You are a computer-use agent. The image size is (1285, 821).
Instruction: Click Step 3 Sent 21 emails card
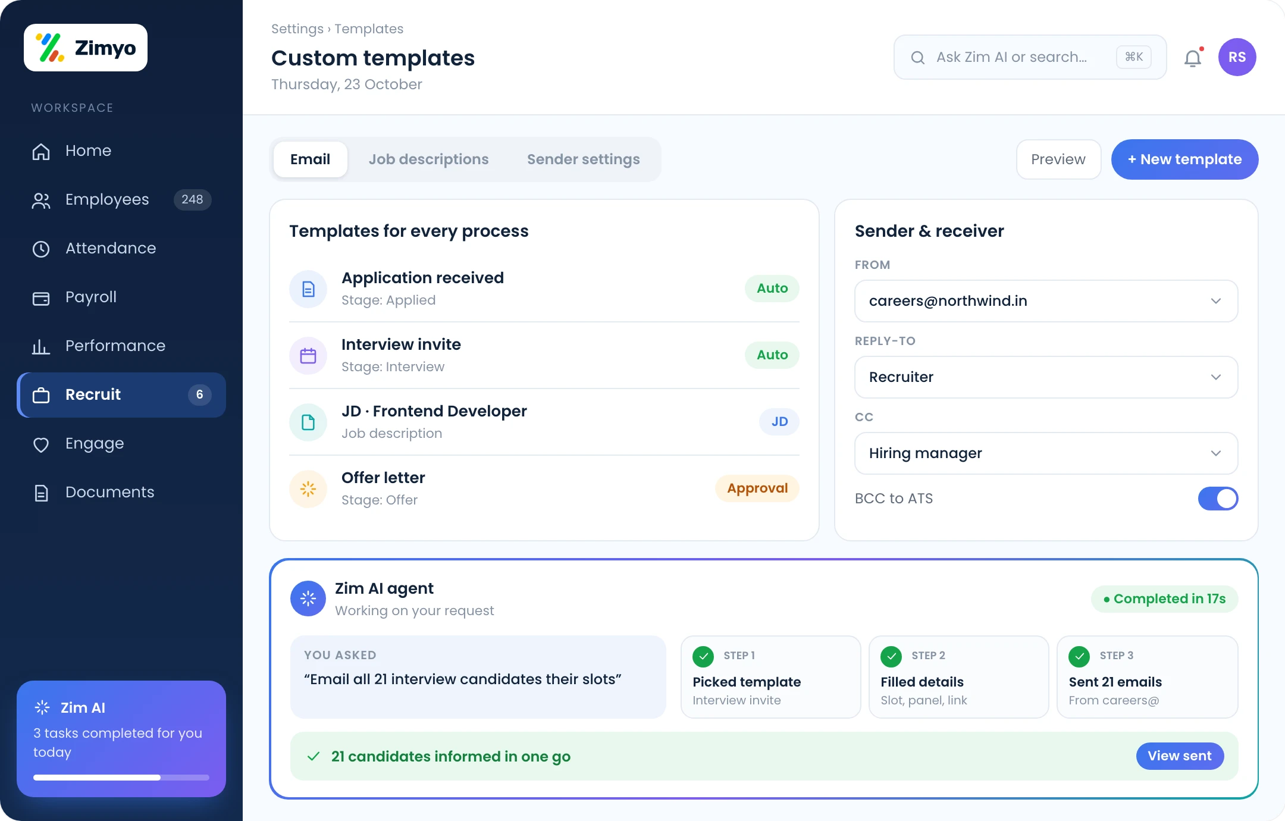[1147, 677]
